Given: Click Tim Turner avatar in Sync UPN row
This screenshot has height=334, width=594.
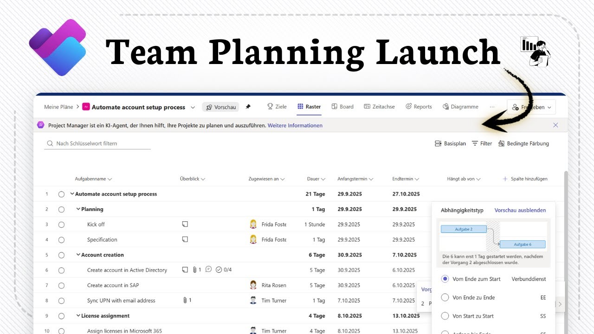Looking at the screenshot, I should point(253,301).
